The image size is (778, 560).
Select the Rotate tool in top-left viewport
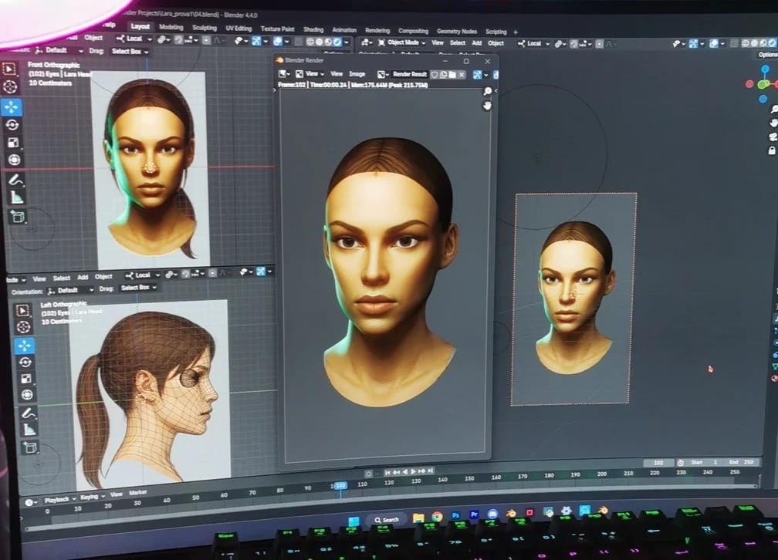click(x=12, y=125)
